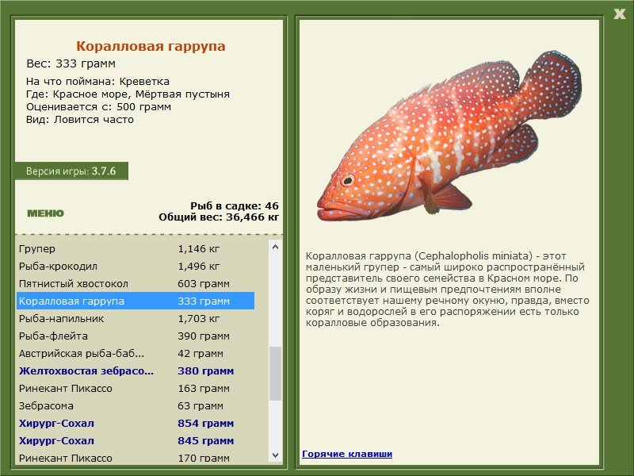
Task: Select the highlighted Коралловая гаррупа row
Action: (136, 301)
